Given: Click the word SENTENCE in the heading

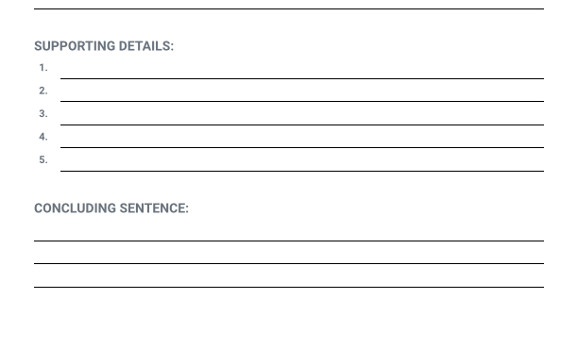Looking at the screenshot, I should (x=154, y=208).
